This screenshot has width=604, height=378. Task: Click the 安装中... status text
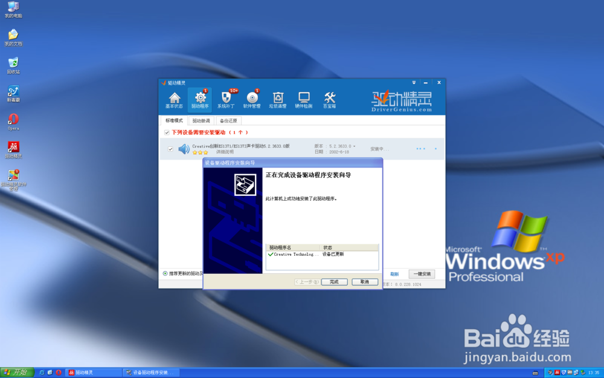379,149
